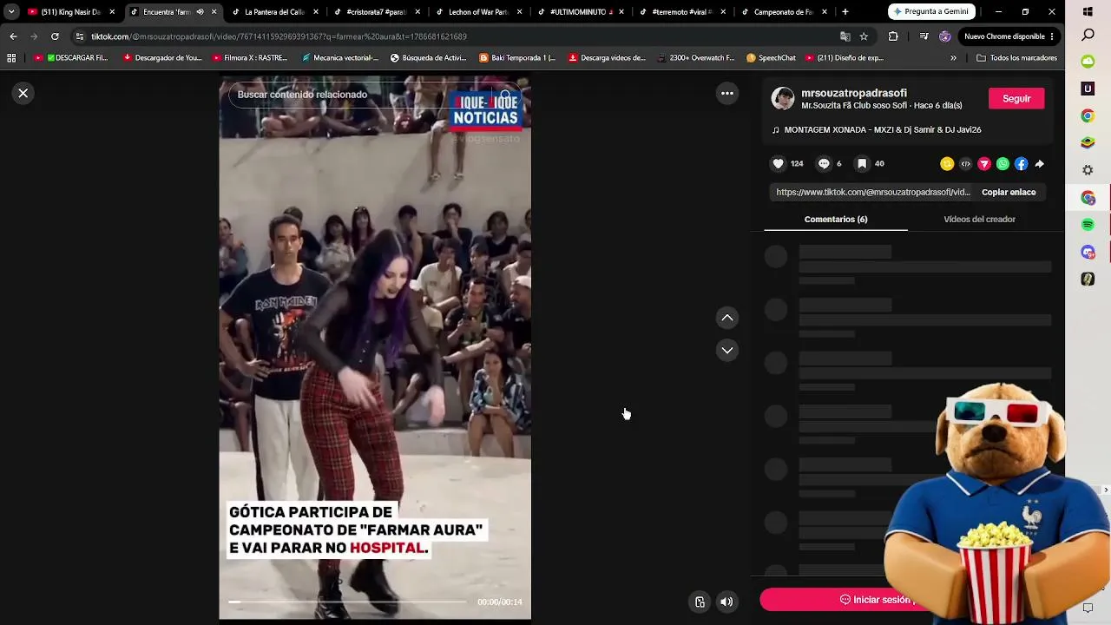Open the mrsouzatropadrasofi profile avatar
Screen dimensions: 1111x625
783,98
